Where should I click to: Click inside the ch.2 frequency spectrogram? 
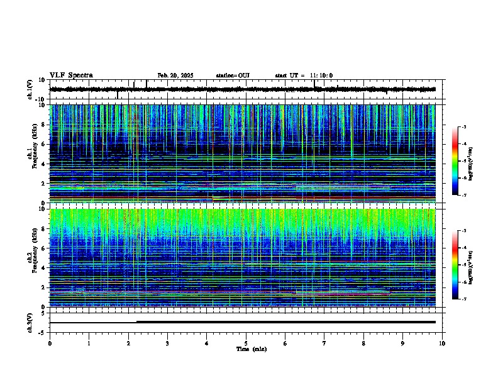pos(242,258)
